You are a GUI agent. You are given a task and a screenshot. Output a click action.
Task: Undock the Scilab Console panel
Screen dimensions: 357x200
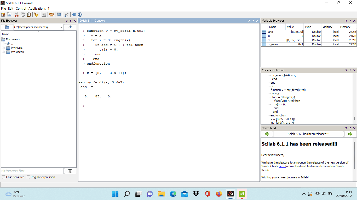pyautogui.click(x=253, y=21)
